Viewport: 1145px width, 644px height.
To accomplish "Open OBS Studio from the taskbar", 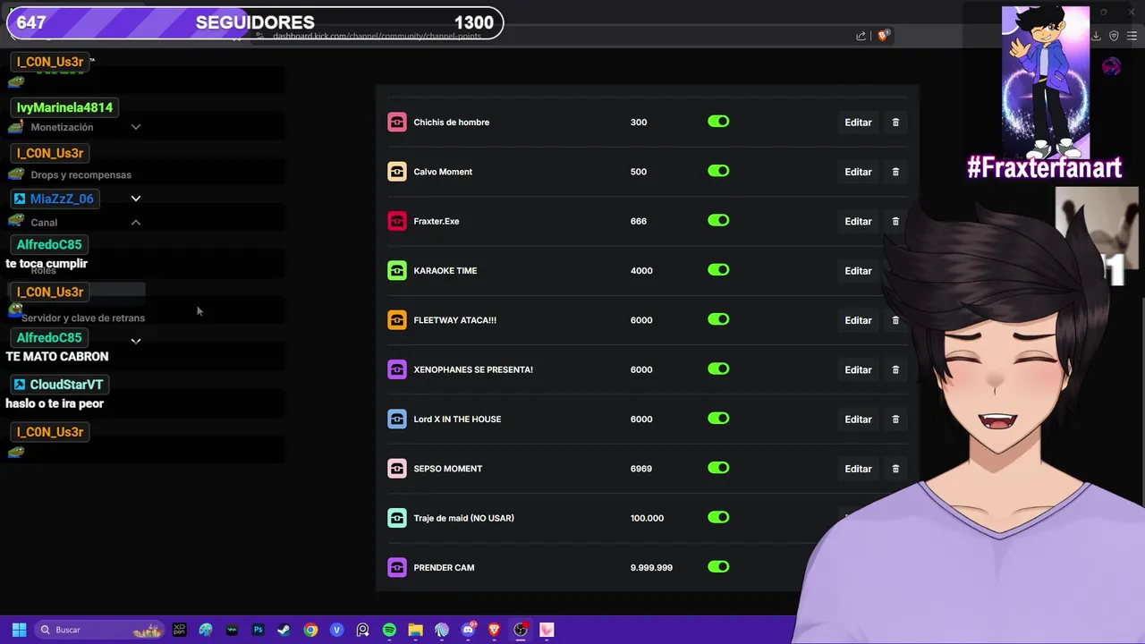I will [521, 630].
